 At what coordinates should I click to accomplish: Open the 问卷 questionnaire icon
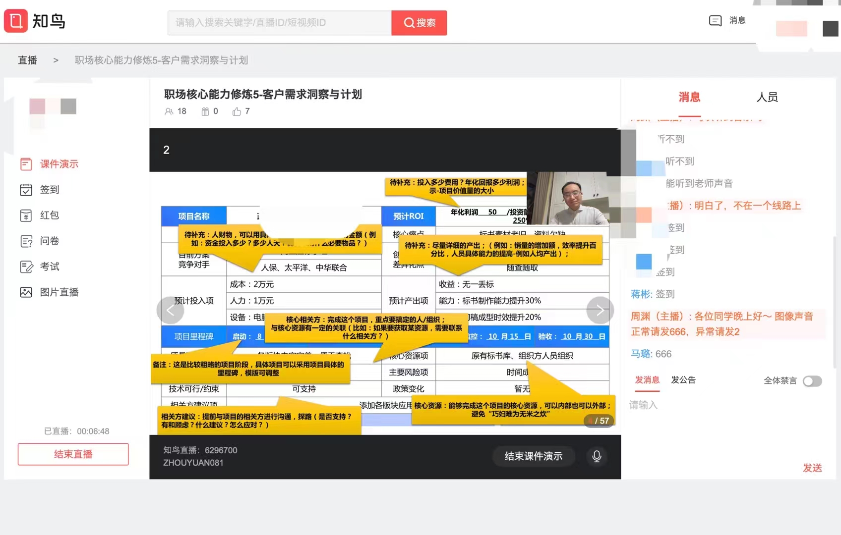pos(26,241)
